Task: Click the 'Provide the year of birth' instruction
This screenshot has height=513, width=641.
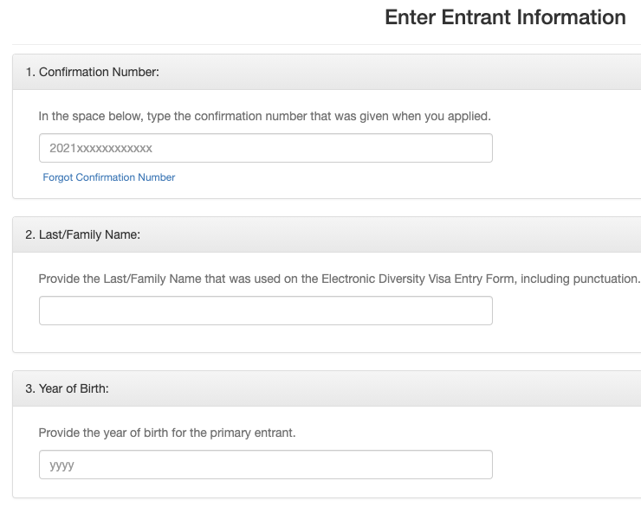Action: point(167,433)
